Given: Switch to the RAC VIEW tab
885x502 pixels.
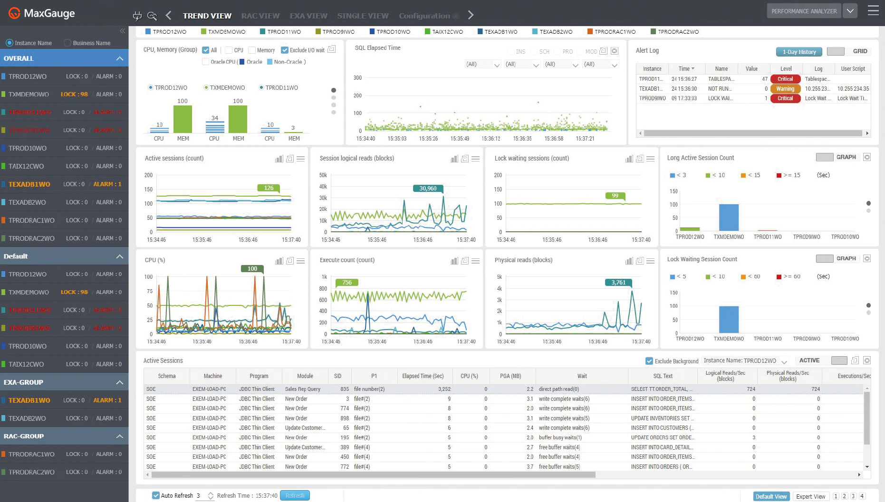Looking at the screenshot, I should point(260,15).
